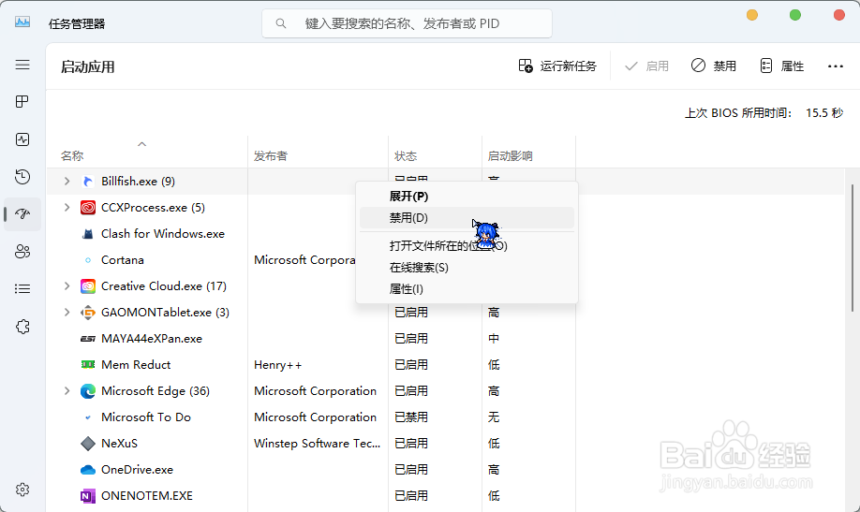Go to the Processes page icon
The height and width of the screenshot is (512, 860).
coord(22,101)
